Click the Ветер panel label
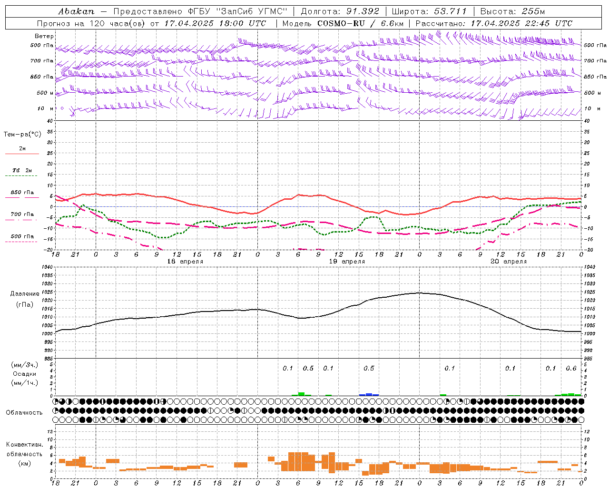This screenshot has width=609, height=487. (x=44, y=36)
